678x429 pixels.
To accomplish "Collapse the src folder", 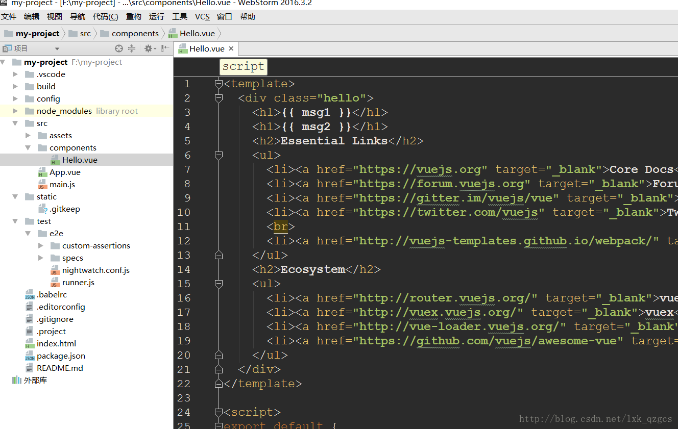I will [15, 123].
